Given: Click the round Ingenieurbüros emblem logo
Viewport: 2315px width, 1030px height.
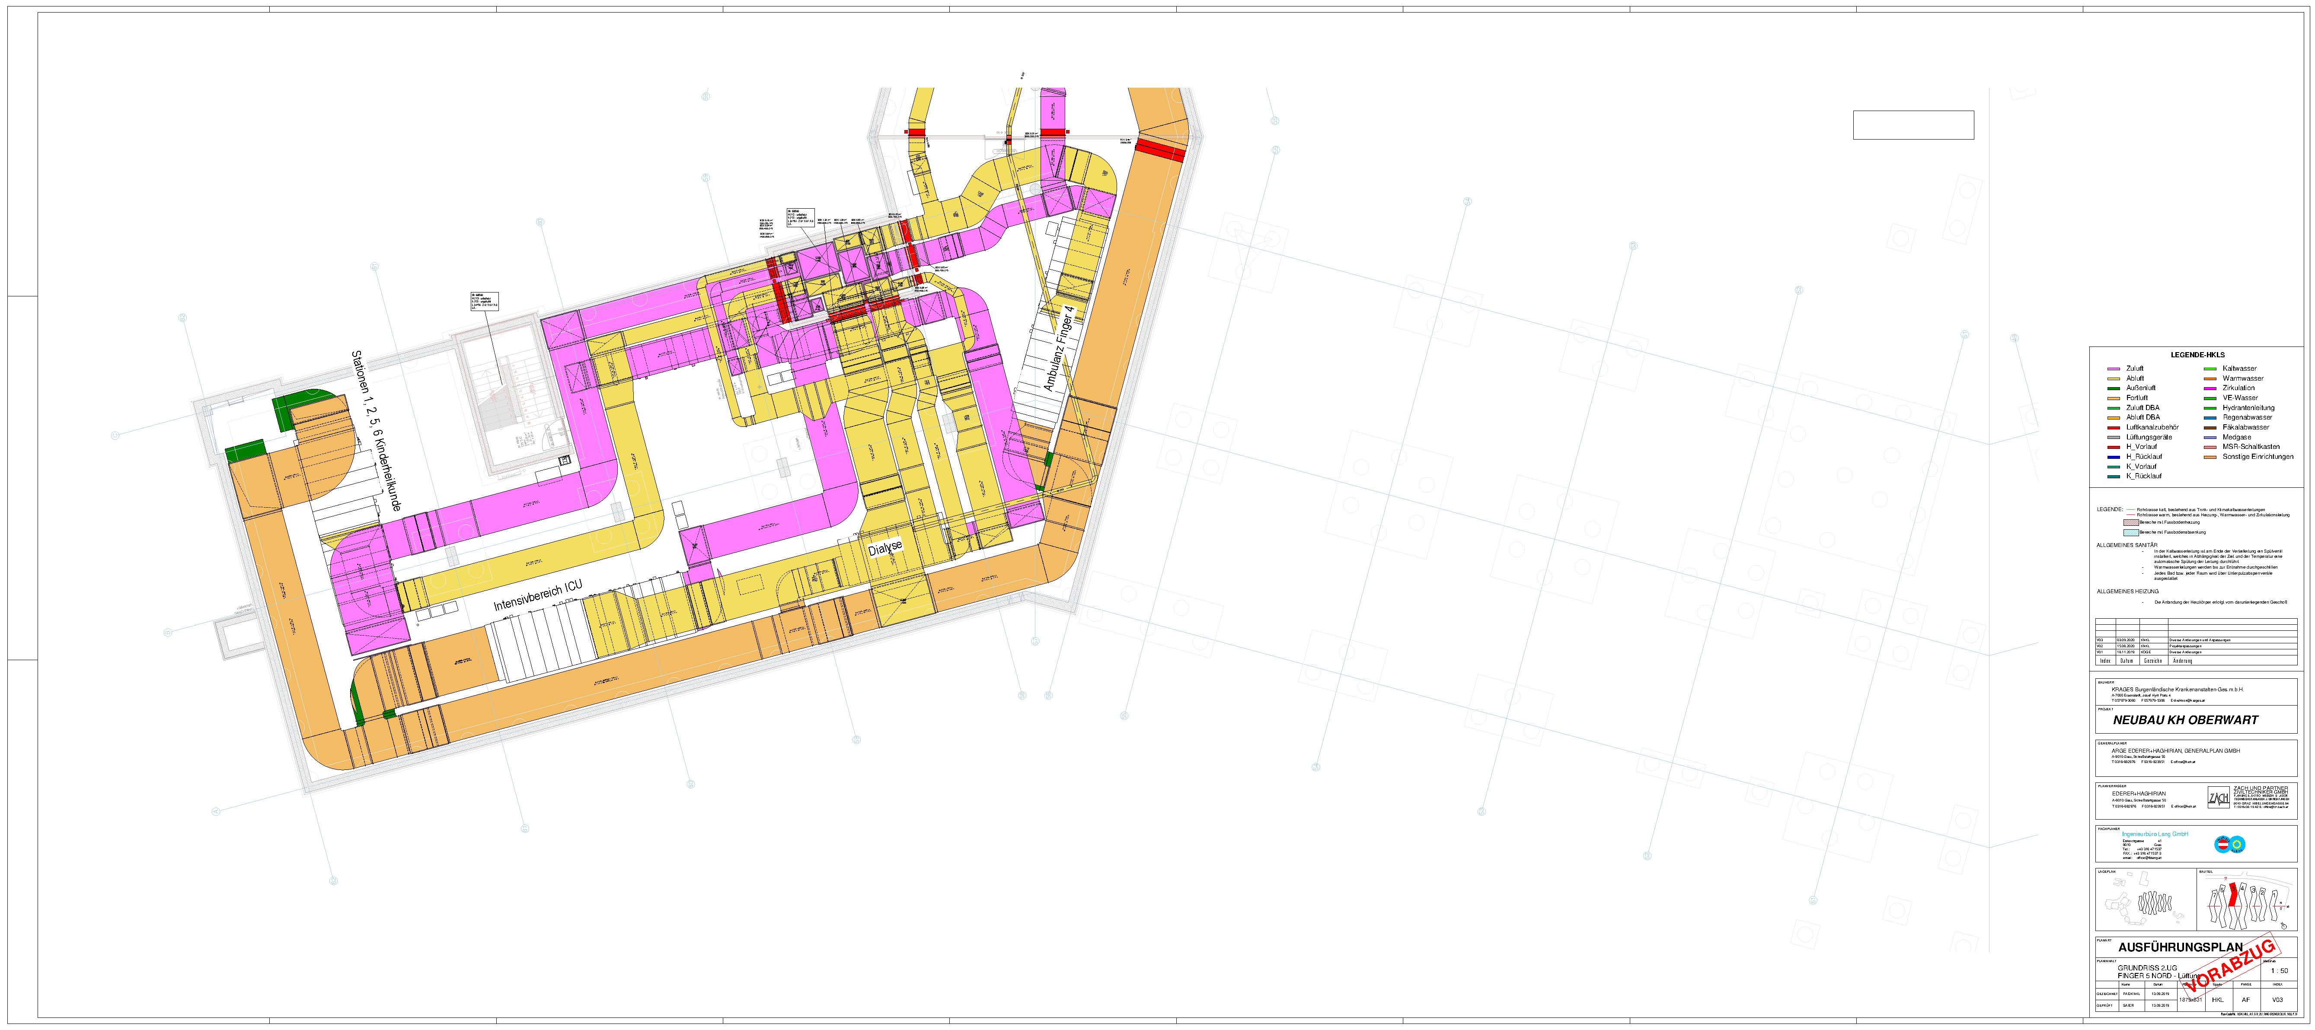Looking at the screenshot, I should (x=2231, y=845).
